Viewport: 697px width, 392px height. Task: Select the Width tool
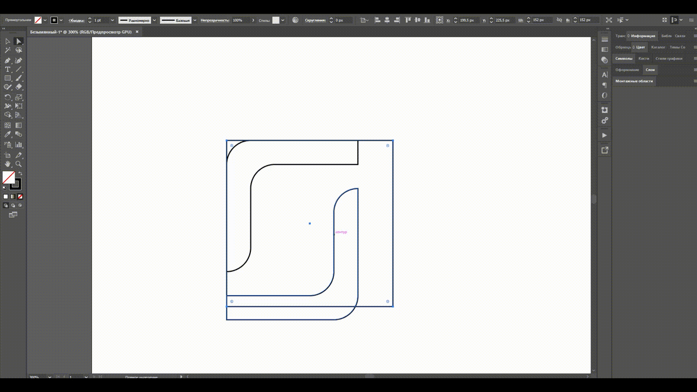tap(8, 106)
